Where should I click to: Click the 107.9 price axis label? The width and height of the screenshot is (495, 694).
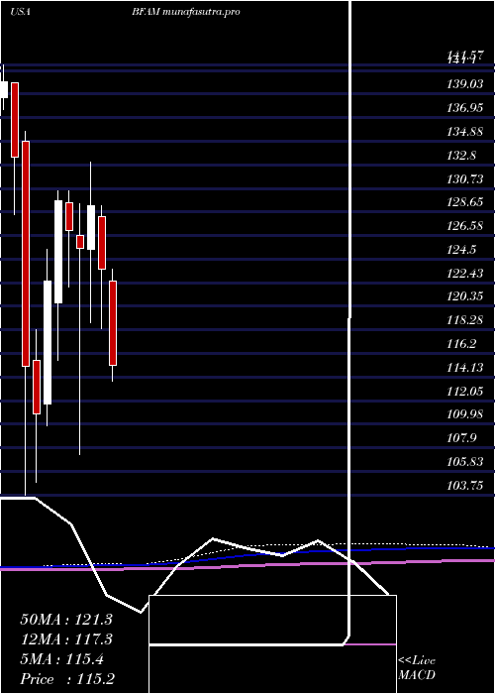tap(461, 438)
